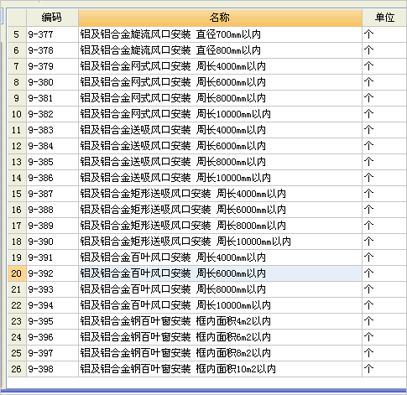Select code cell 9-385

(52, 162)
